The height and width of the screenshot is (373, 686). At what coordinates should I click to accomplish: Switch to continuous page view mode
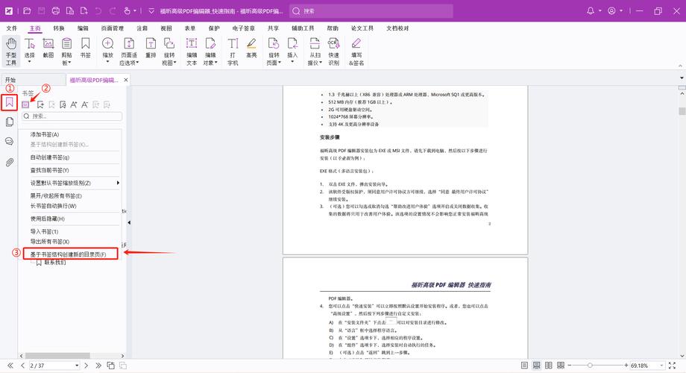[536, 365]
